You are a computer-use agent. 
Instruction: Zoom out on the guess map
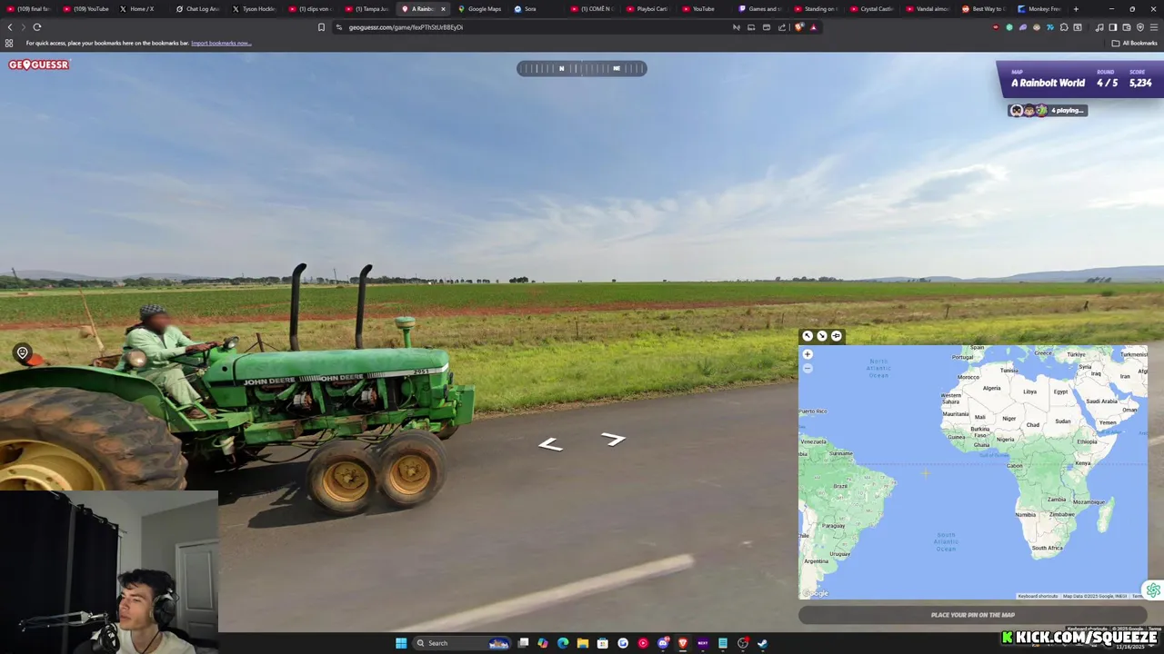coord(808,368)
